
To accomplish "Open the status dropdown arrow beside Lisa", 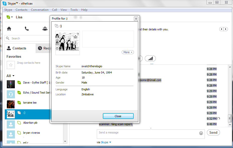I will click(12, 17).
